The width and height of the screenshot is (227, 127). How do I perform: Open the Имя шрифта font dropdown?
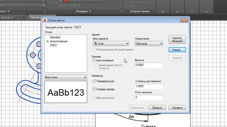[x=111, y=43]
